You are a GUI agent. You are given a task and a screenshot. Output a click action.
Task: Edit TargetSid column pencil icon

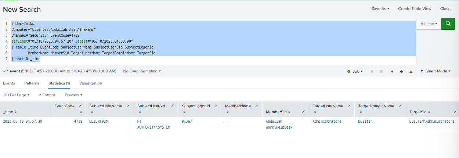click(455, 112)
